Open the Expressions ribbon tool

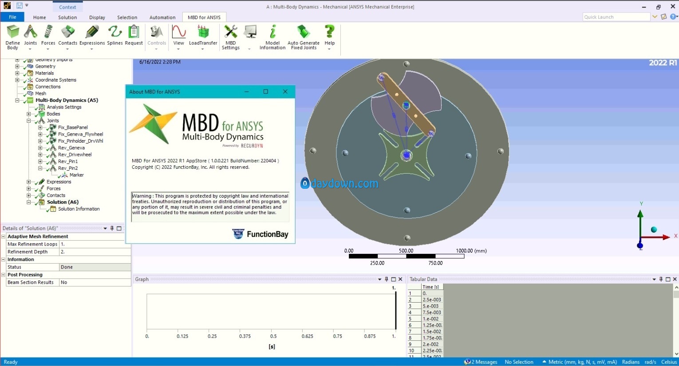(x=92, y=37)
